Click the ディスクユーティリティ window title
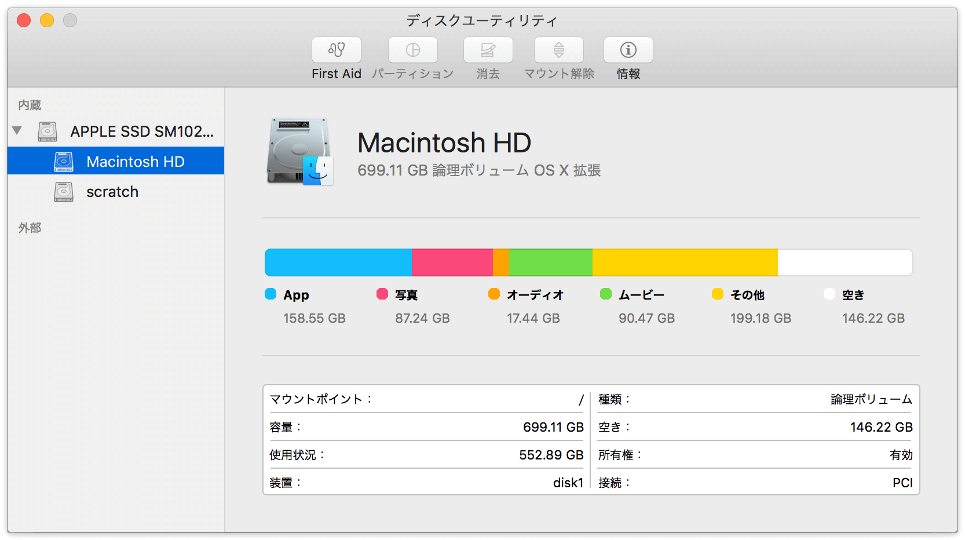This screenshot has height=540, width=965. coord(482,21)
